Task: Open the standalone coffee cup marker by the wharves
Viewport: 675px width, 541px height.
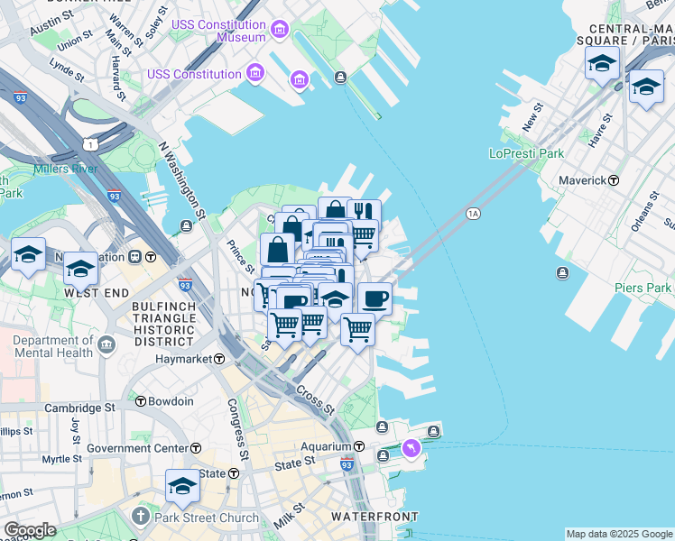Action: (x=375, y=299)
